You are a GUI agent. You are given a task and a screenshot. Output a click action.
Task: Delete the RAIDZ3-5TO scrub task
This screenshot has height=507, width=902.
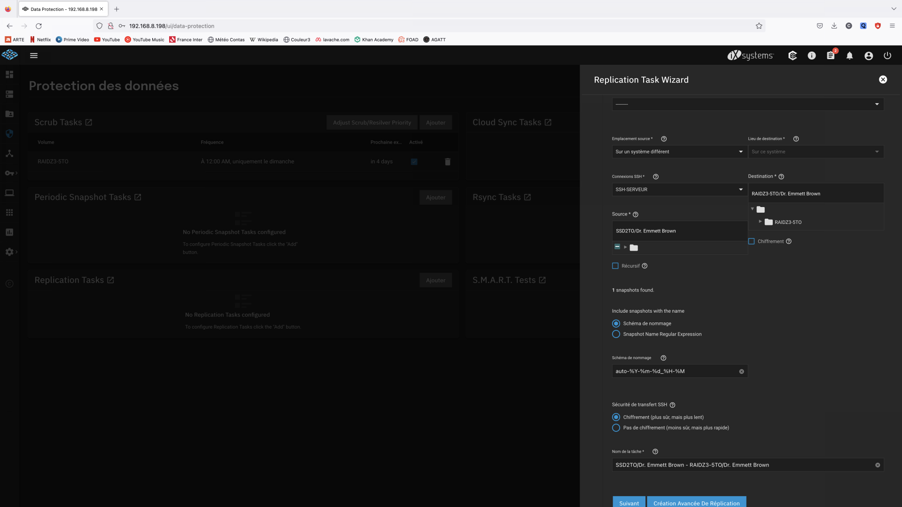[x=448, y=161]
